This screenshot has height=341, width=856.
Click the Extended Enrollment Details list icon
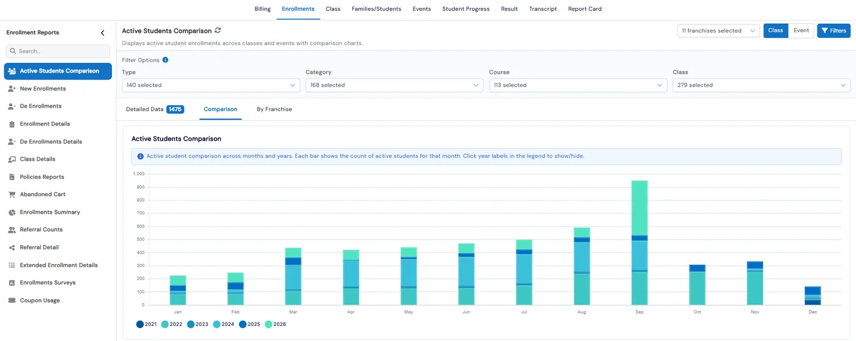coord(12,265)
